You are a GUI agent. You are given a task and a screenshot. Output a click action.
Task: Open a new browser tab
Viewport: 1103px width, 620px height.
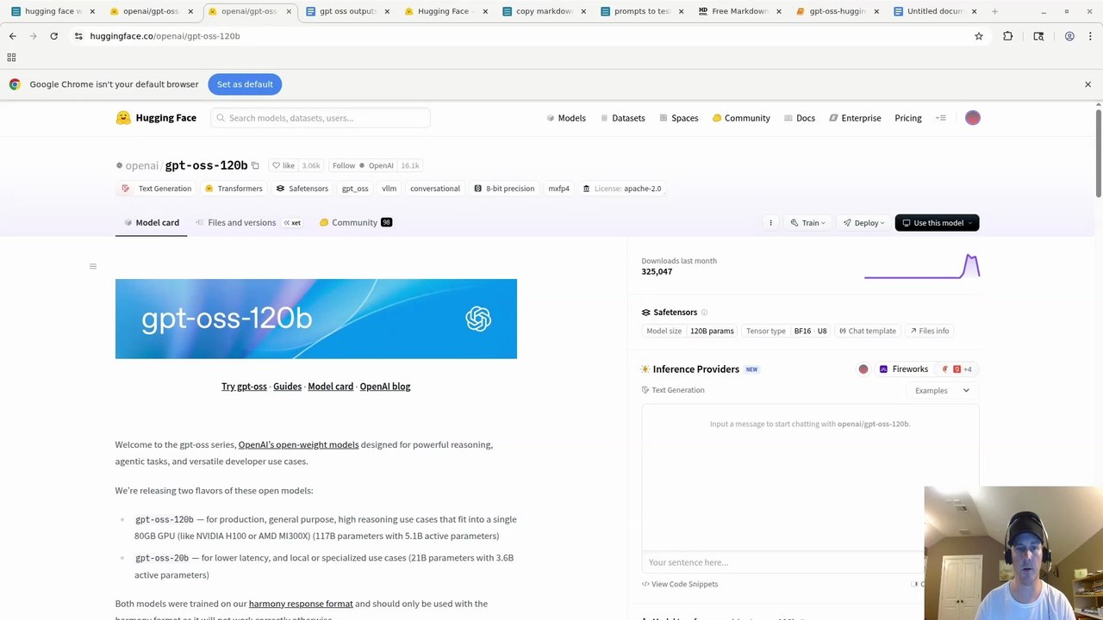coord(994,11)
